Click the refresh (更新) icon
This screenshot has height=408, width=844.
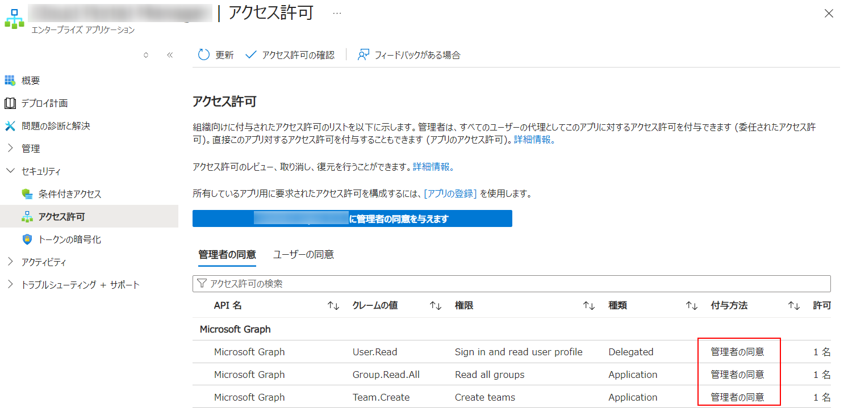pos(203,55)
